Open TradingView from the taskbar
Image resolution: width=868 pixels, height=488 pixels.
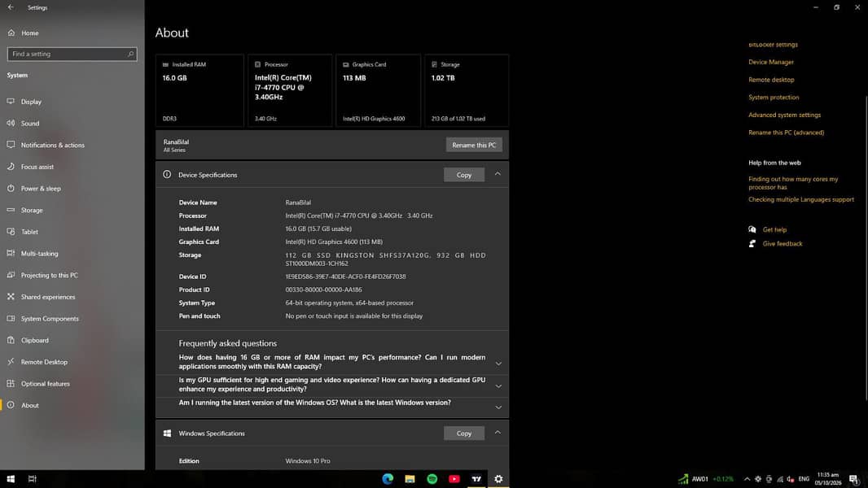point(476,479)
